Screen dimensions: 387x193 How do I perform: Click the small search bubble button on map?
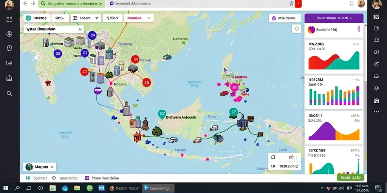[x=296, y=29]
